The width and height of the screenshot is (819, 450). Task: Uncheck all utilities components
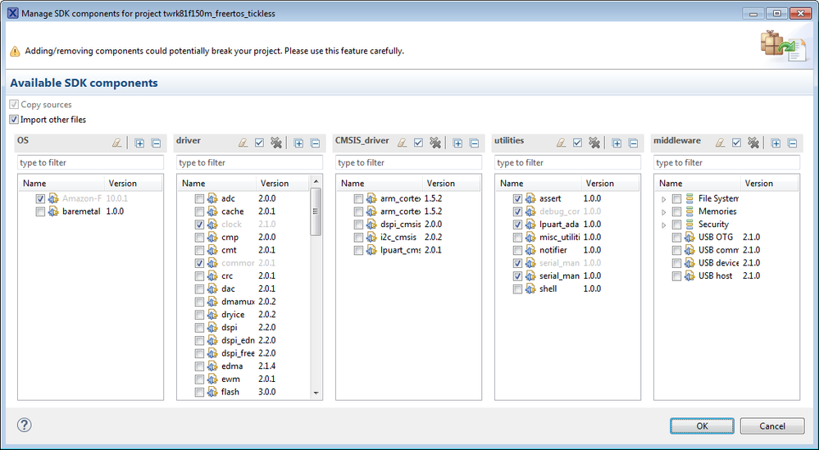click(x=594, y=143)
